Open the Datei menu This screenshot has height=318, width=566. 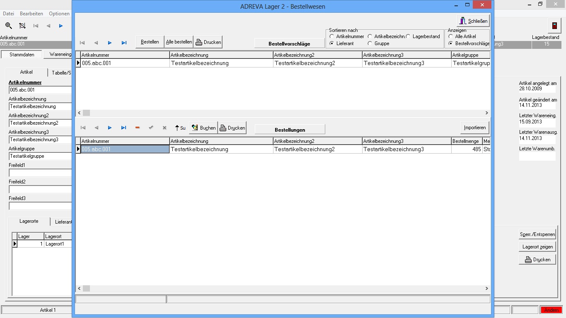[8, 14]
